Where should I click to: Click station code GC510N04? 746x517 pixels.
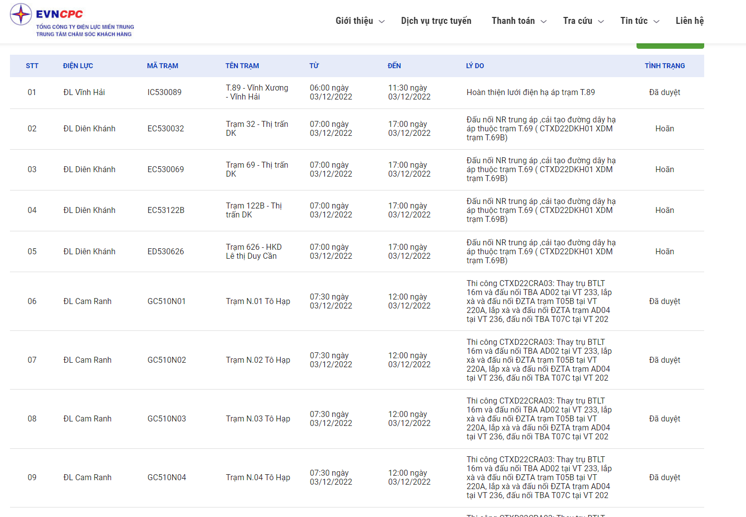click(x=167, y=478)
